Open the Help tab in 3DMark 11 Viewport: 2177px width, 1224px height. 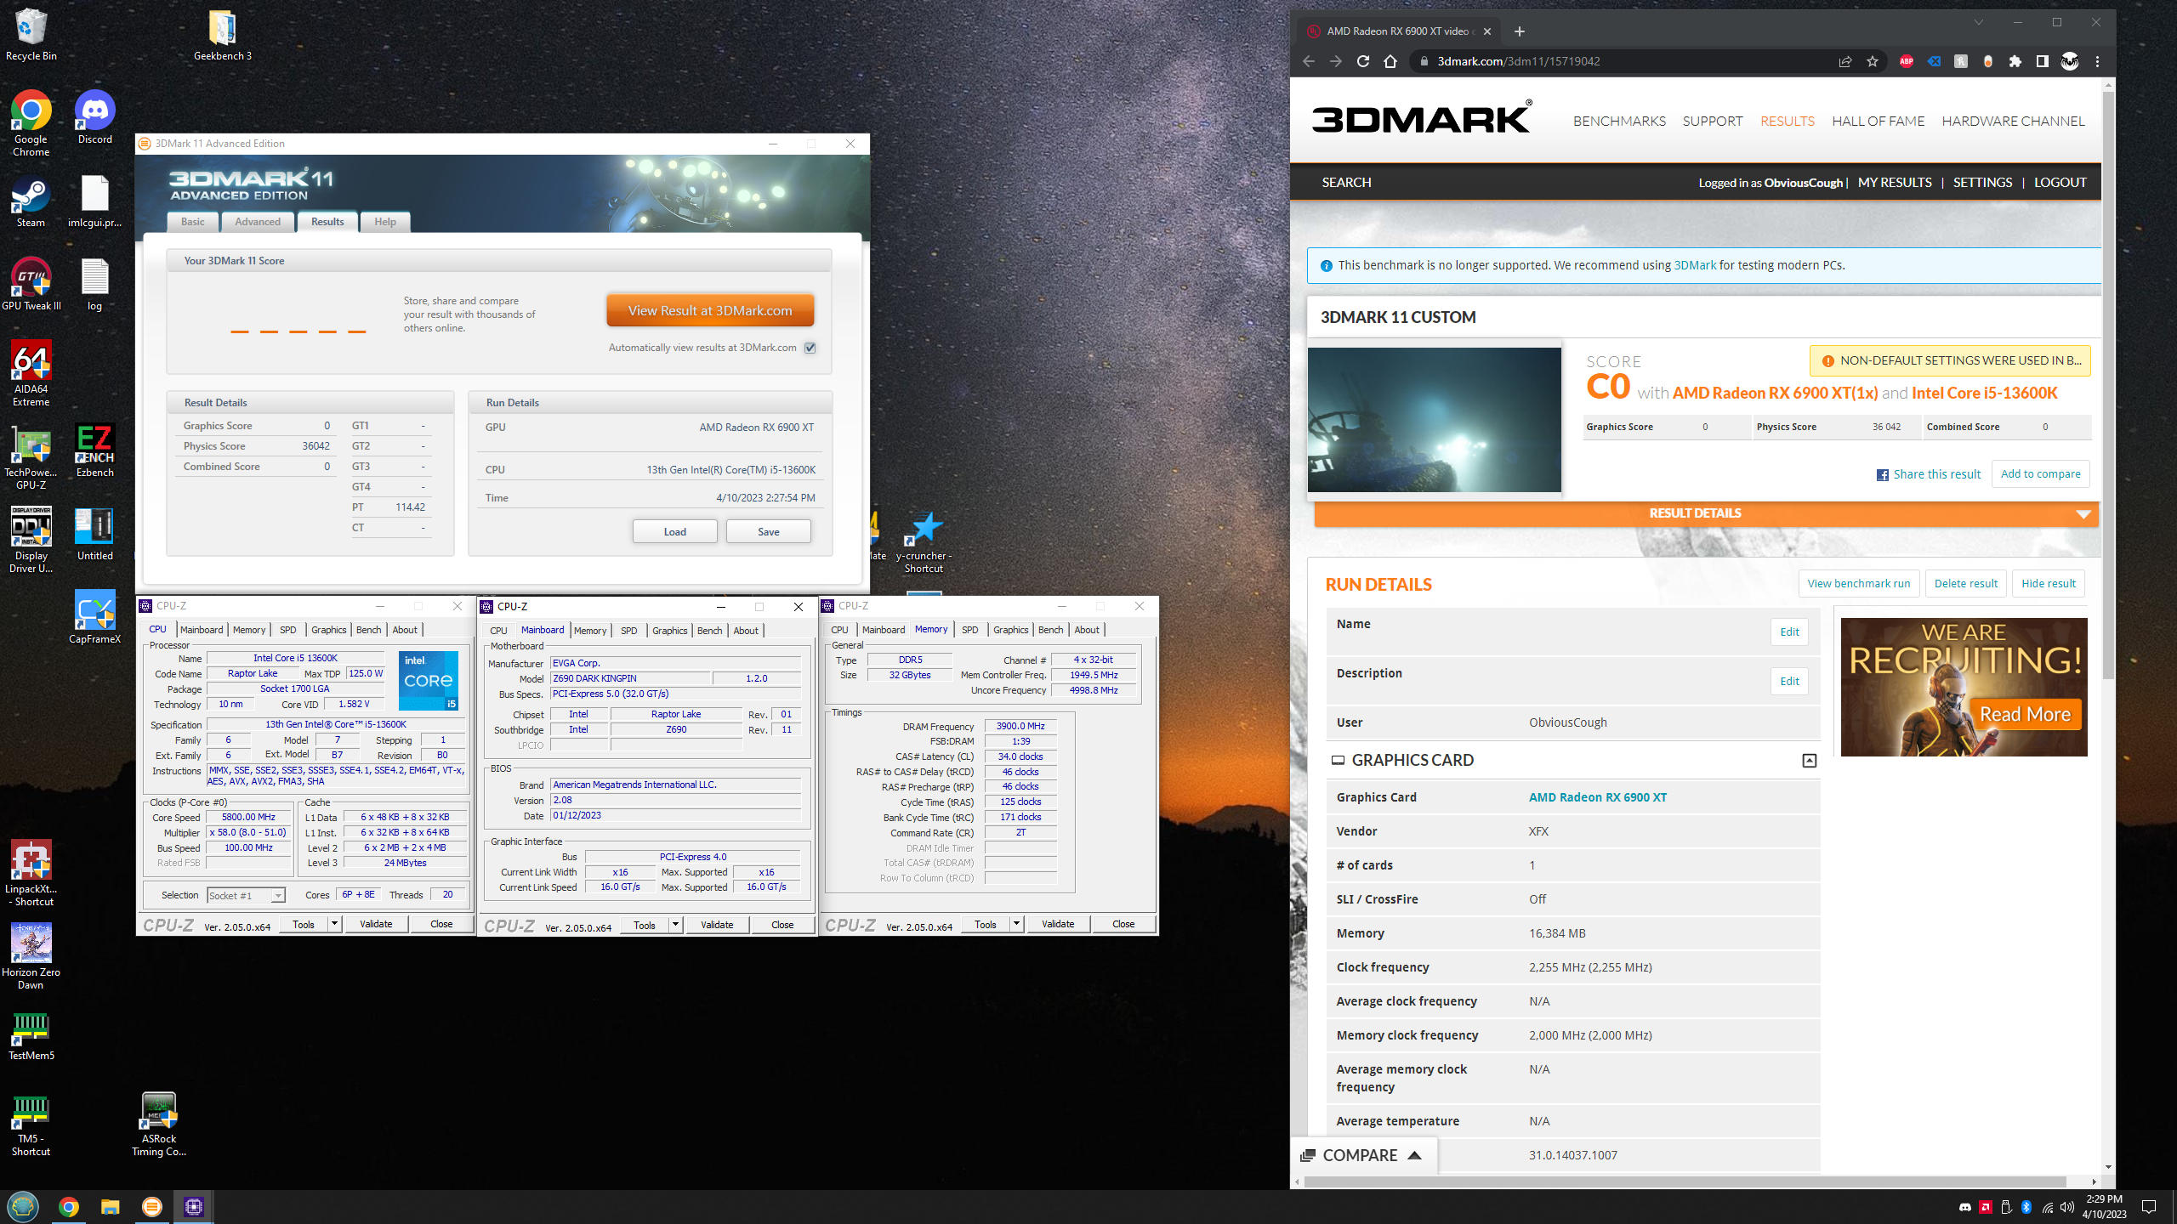tap(385, 222)
